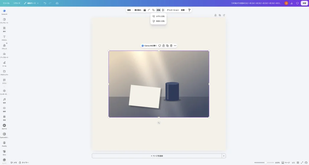
Task: Choose 水平に反転 (flip horizontal)
Action: pyautogui.click(x=159, y=16)
